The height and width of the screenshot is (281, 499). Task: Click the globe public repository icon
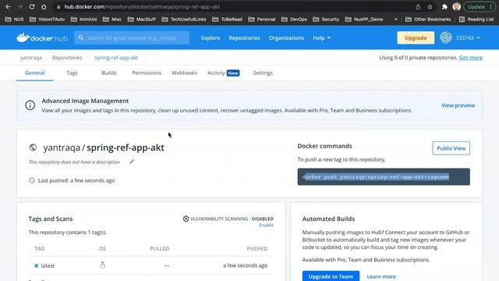33,148
